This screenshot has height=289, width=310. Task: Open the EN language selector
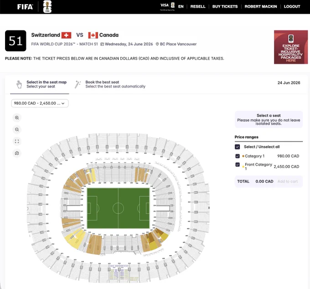[181, 6]
